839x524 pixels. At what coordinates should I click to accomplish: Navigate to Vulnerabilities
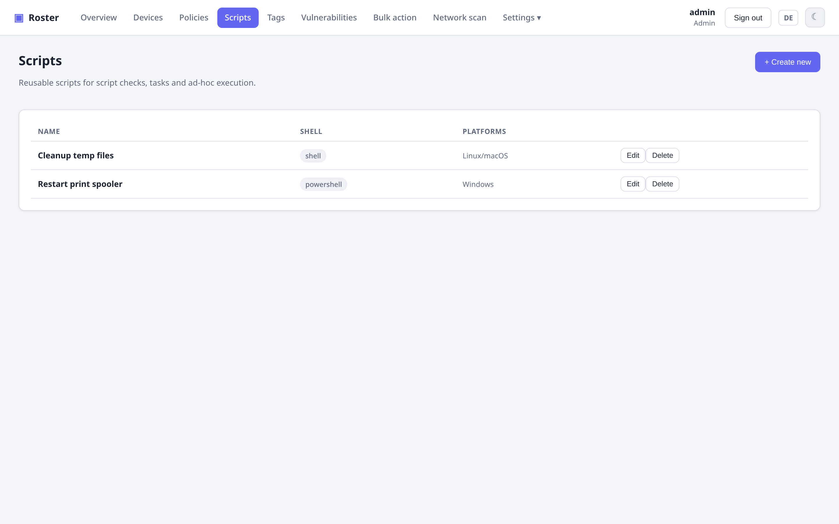[x=329, y=18]
